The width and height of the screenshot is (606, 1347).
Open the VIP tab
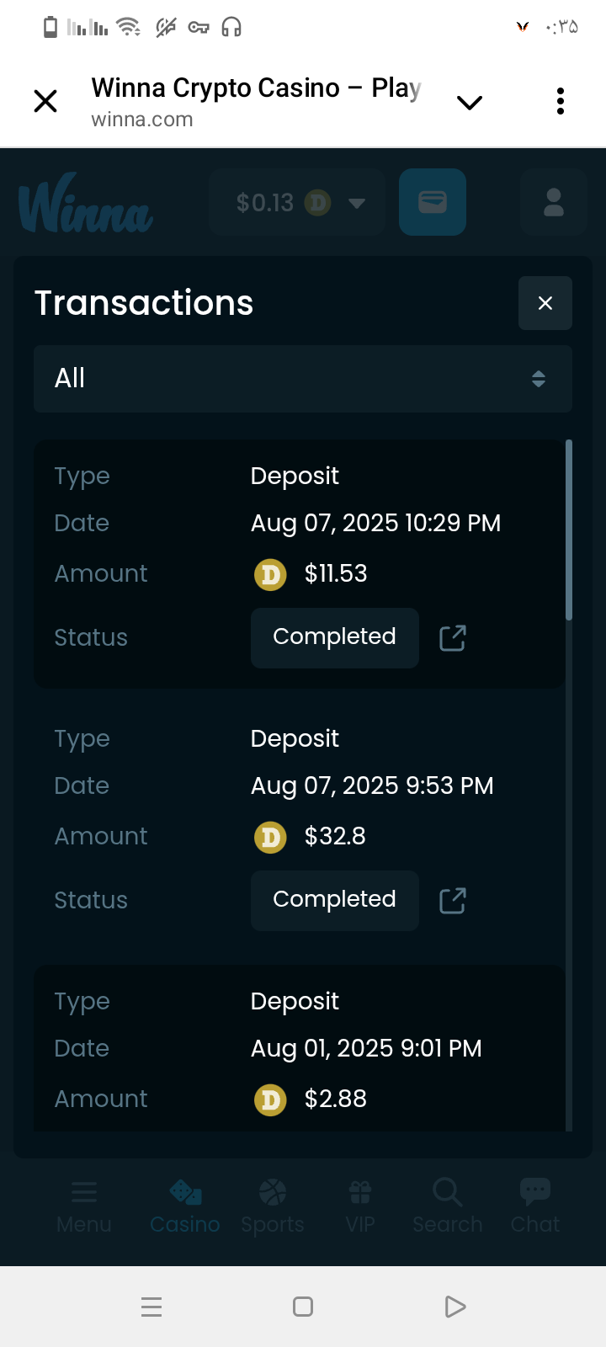[x=360, y=1206]
